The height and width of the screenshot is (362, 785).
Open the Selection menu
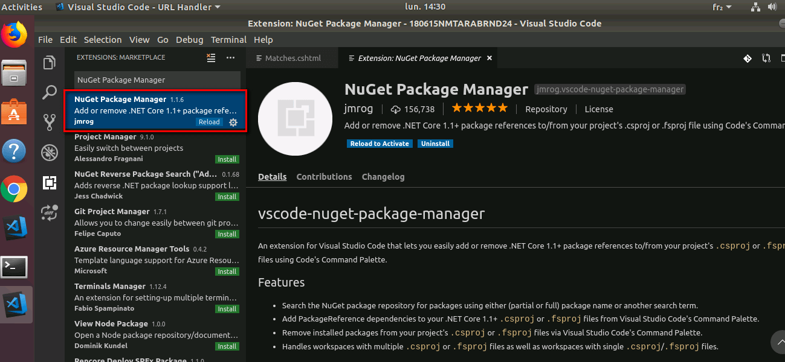coord(103,40)
